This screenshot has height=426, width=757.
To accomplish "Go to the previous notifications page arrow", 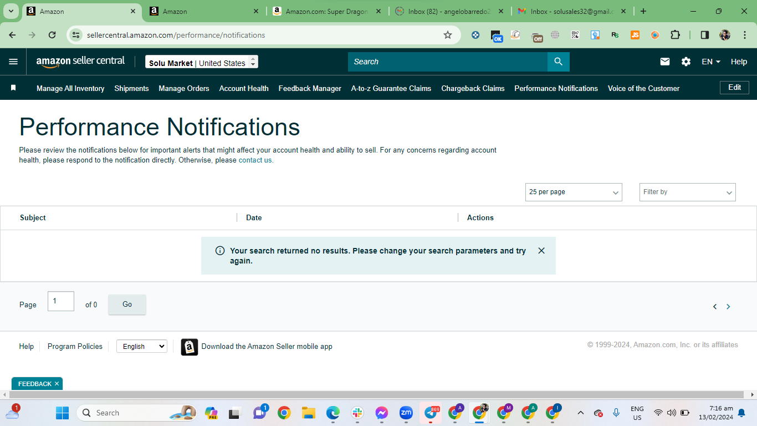I will tap(715, 307).
